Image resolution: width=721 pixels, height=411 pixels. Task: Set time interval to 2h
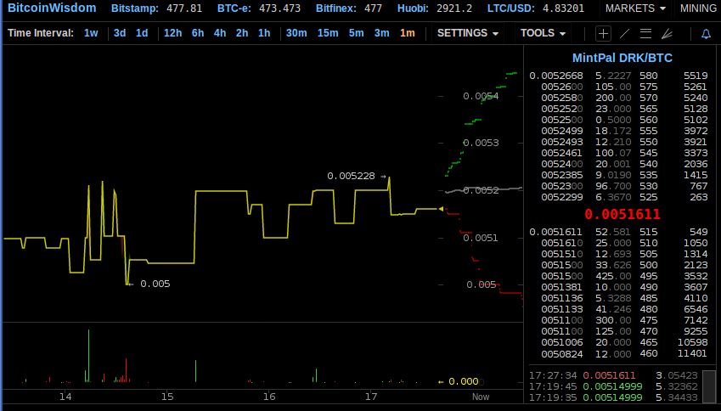point(242,33)
